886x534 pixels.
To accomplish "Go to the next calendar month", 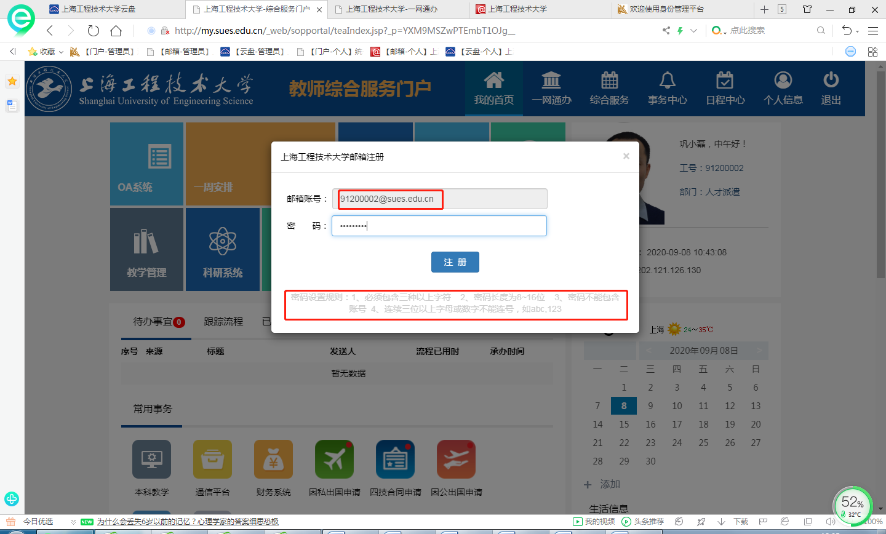I will point(759,351).
